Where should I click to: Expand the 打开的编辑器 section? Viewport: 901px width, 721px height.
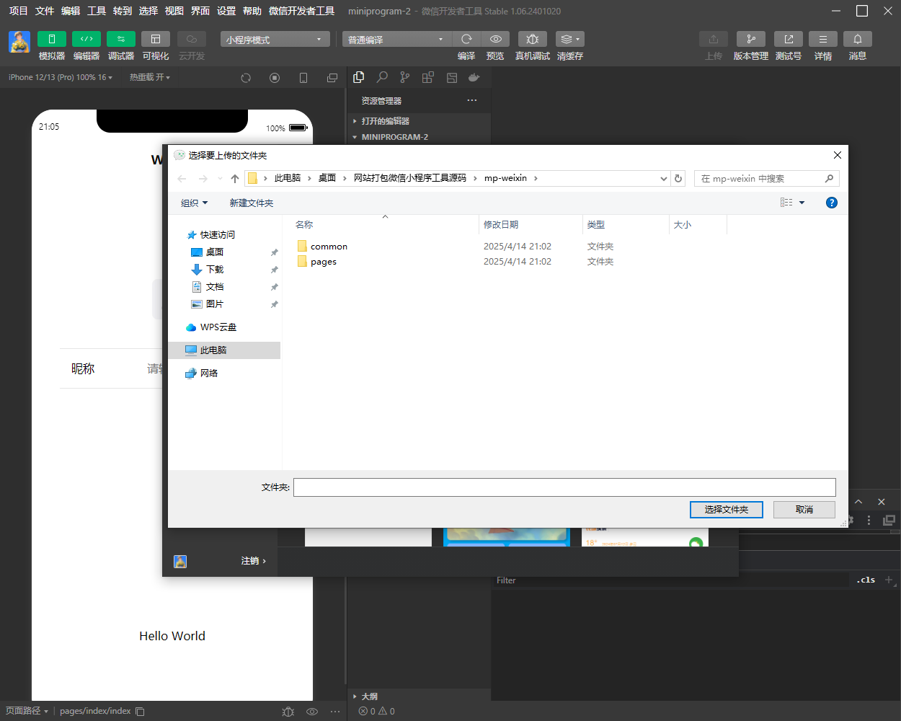tap(420, 121)
